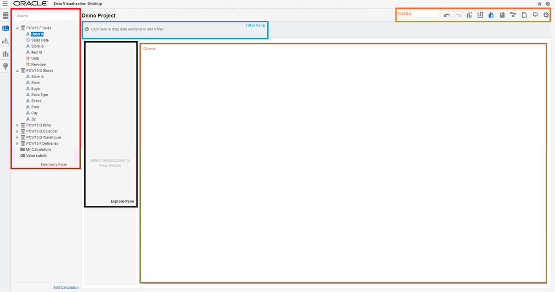Select the highlighted Order # element

click(x=37, y=34)
